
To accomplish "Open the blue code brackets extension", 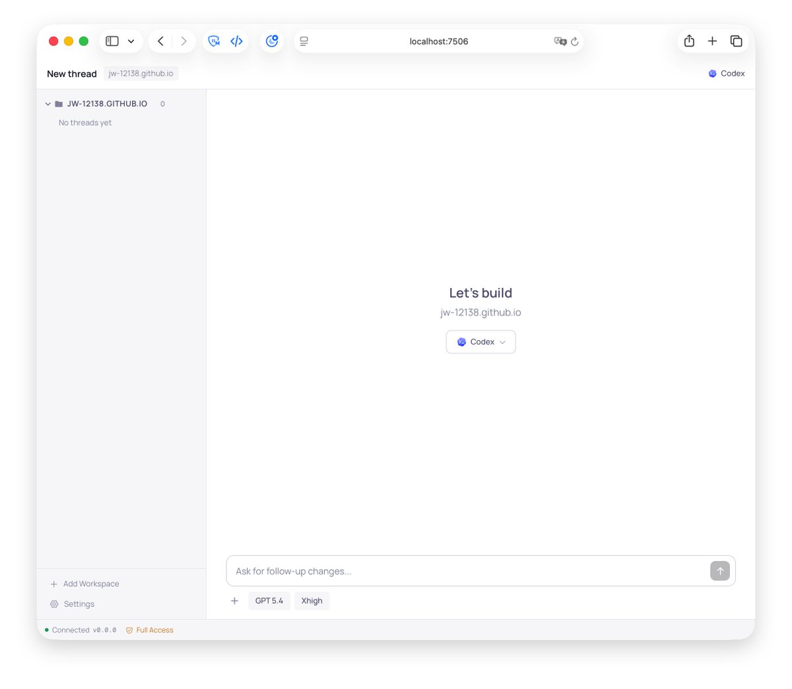I will [x=236, y=41].
